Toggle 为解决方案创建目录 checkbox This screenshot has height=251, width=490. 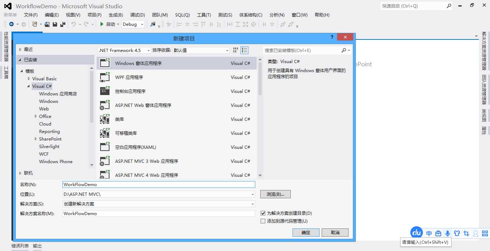263,213
